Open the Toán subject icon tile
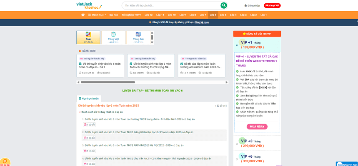The height and width of the screenshot is (166, 358). (88, 34)
